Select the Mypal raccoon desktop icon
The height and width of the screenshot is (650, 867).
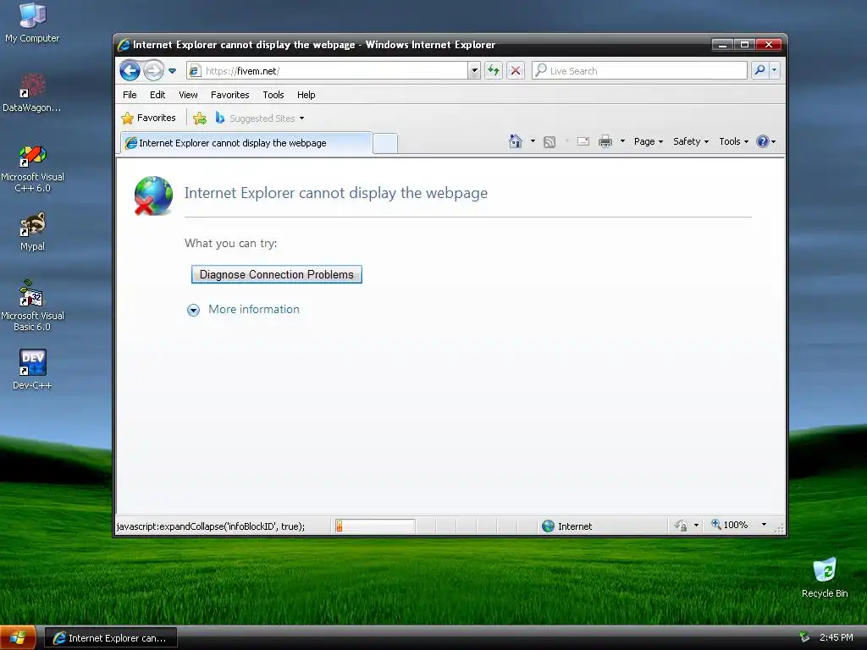[33, 232]
